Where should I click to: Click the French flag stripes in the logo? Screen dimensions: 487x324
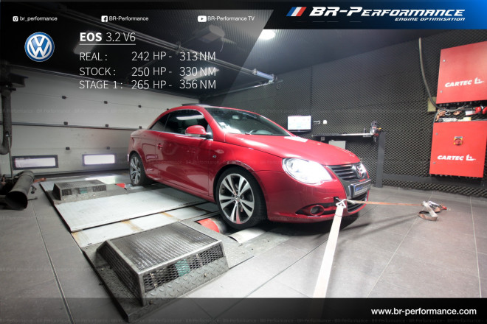pyautogui.click(x=297, y=12)
